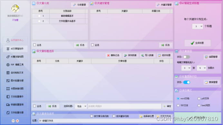Tick 全选 under the keyword list
The width and height of the screenshot is (223, 125).
pos(92,45)
